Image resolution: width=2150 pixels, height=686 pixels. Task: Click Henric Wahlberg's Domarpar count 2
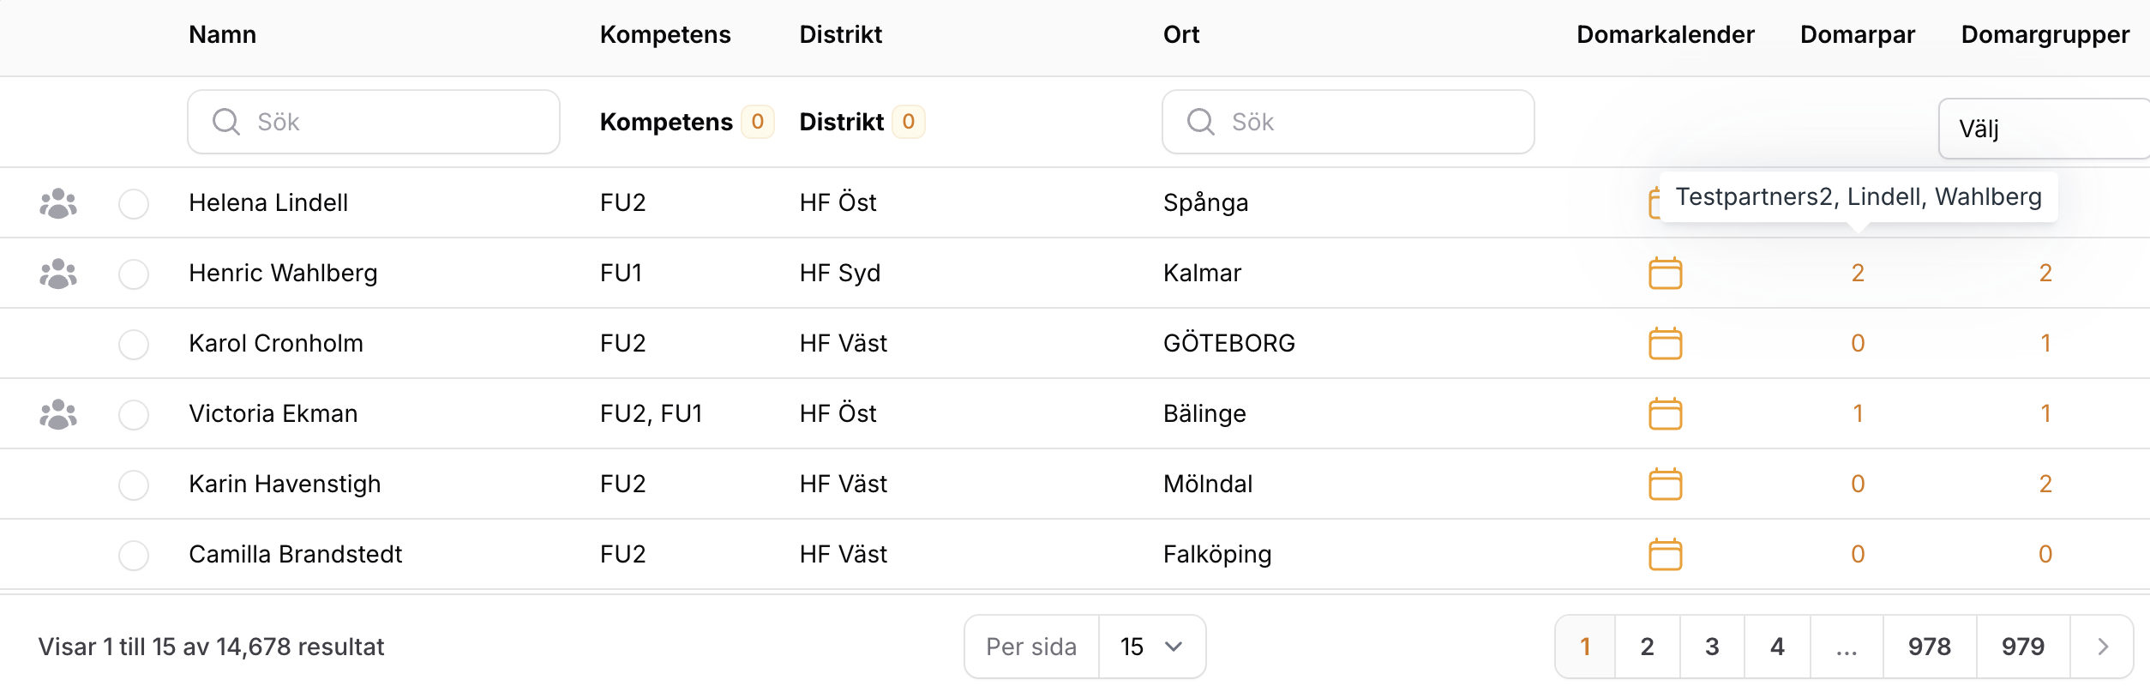click(1858, 274)
